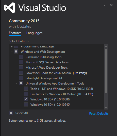Select Microsoft SQL Server Data Tools label
Viewport: 117px width, 136px height.
[47, 62]
